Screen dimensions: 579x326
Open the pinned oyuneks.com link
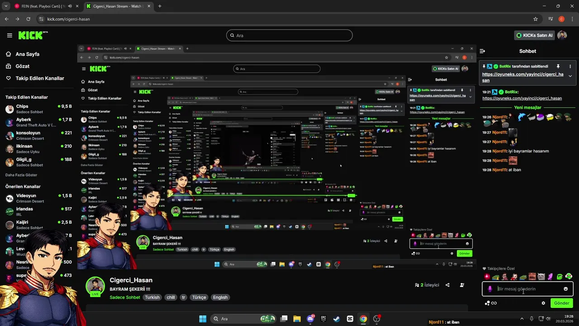coord(522,77)
